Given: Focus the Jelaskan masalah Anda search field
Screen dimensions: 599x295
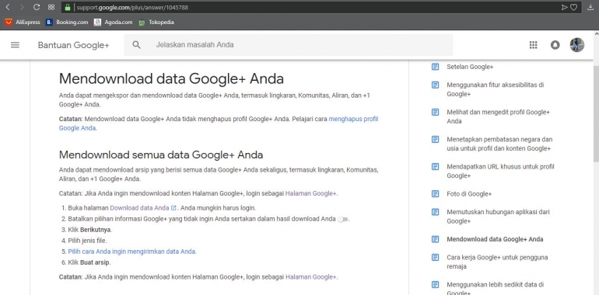Looking at the screenshot, I should (288, 44).
